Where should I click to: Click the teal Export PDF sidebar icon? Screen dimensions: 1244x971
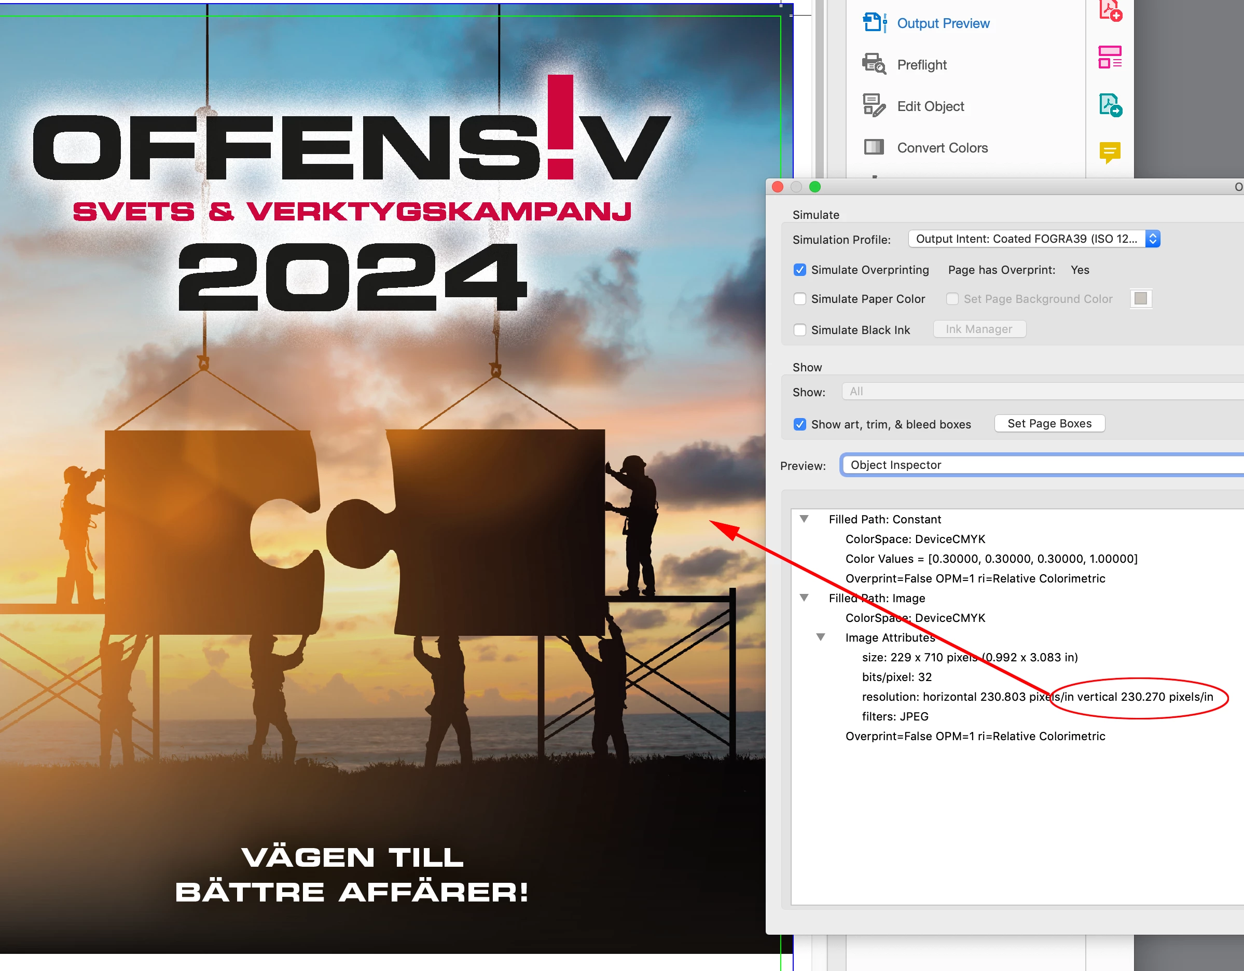1110,105
